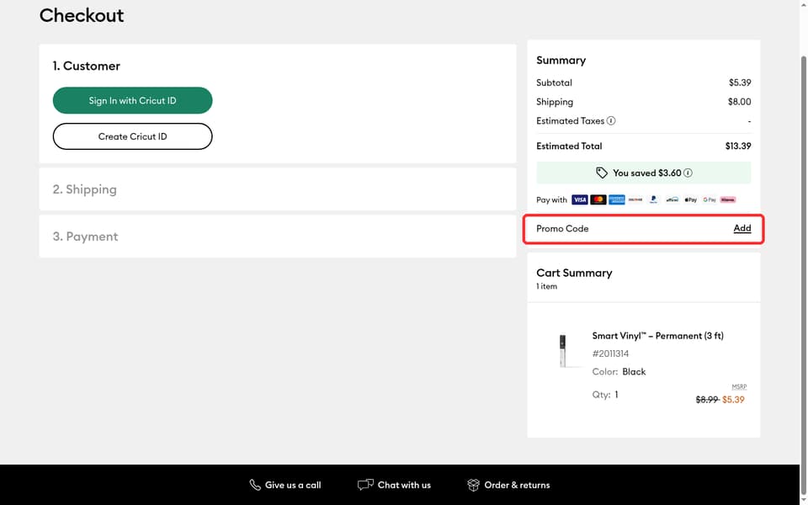
Task: Click the American Express payment icon
Action: [x=616, y=199]
